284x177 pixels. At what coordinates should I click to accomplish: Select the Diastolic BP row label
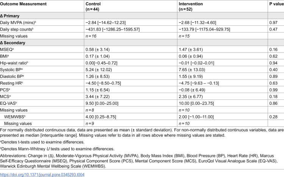point(12,76)
